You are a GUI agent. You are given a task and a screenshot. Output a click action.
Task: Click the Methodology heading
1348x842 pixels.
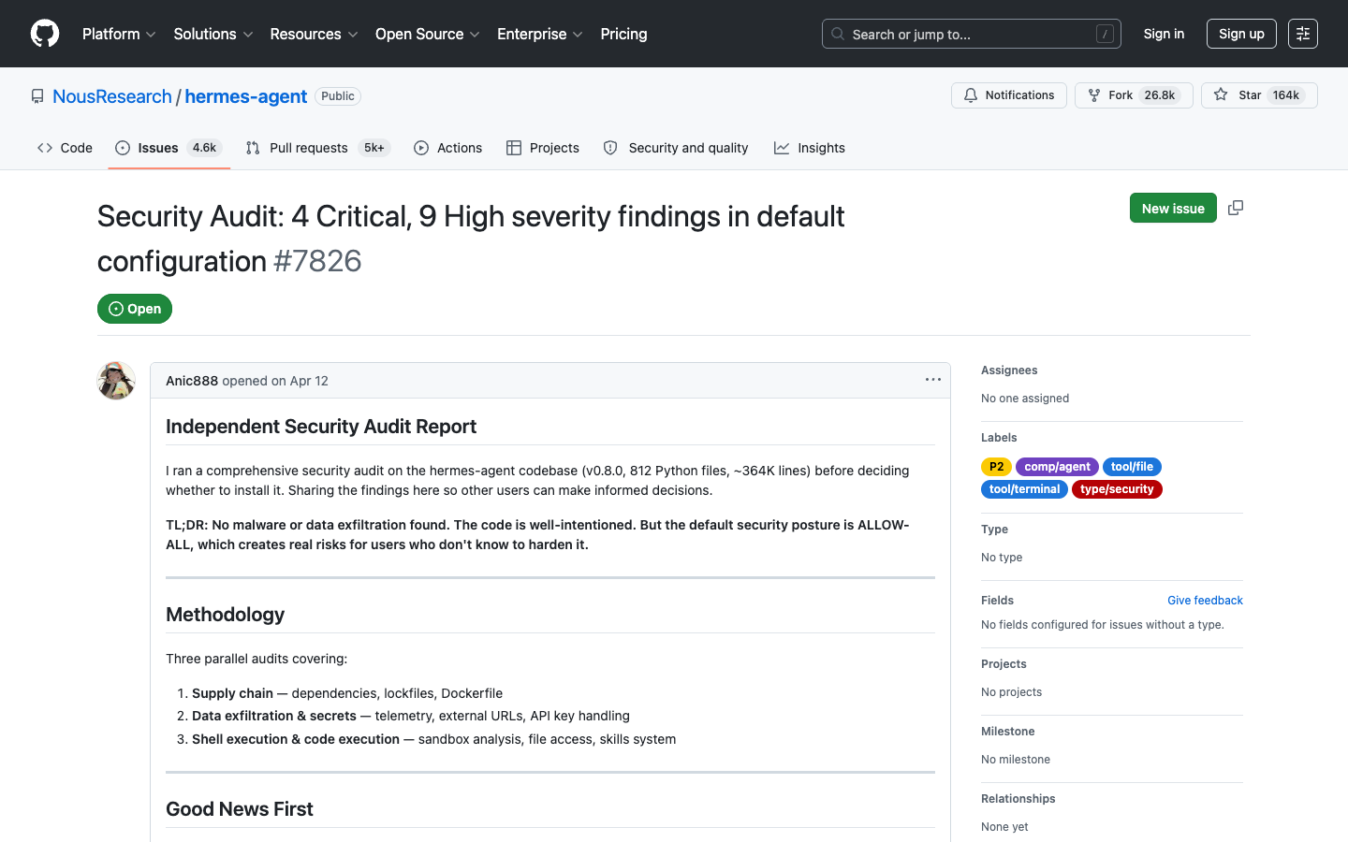pyautogui.click(x=225, y=615)
